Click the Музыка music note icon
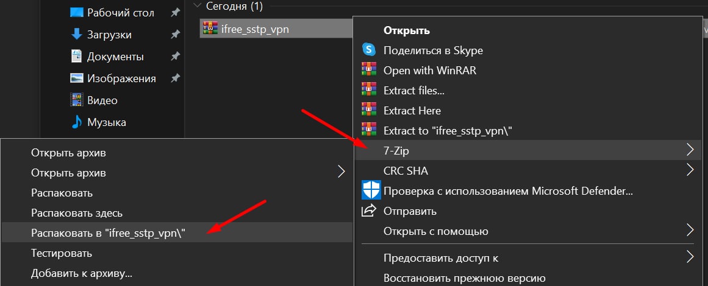708x286 pixels. pyautogui.click(x=77, y=122)
